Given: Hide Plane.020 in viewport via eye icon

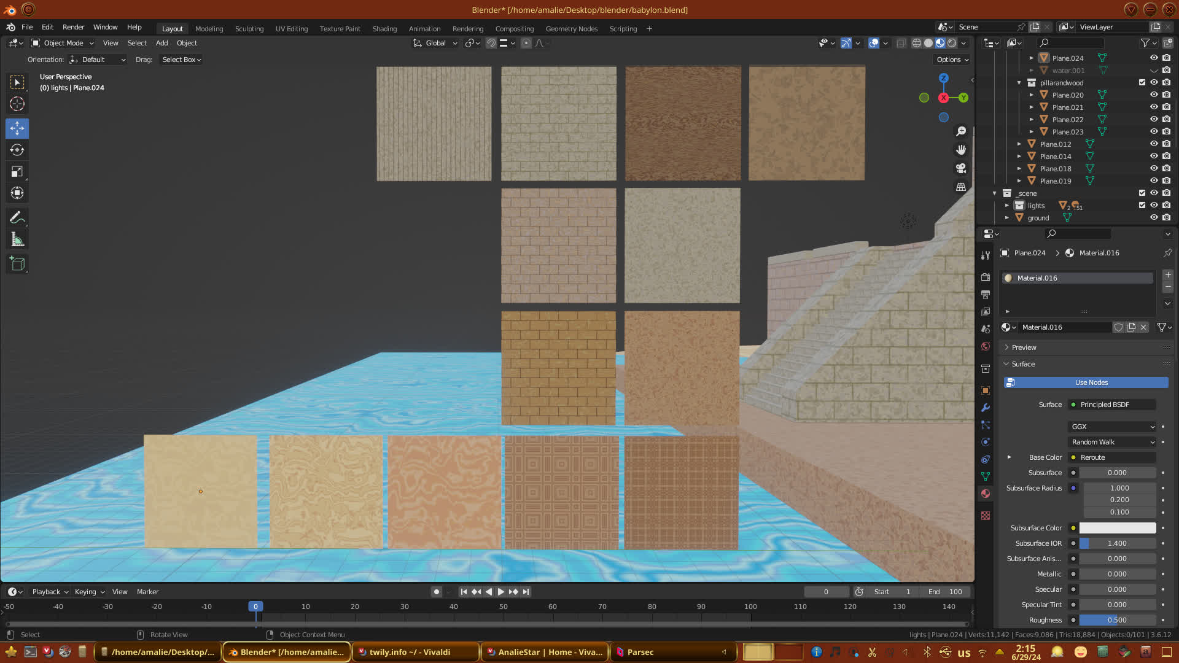Looking at the screenshot, I should [x=1154, y=95].
